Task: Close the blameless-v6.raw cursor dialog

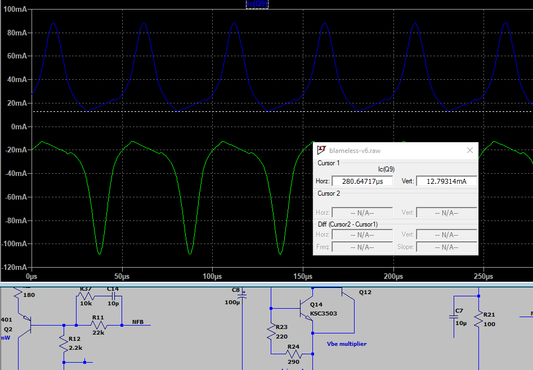Action: 470,150
